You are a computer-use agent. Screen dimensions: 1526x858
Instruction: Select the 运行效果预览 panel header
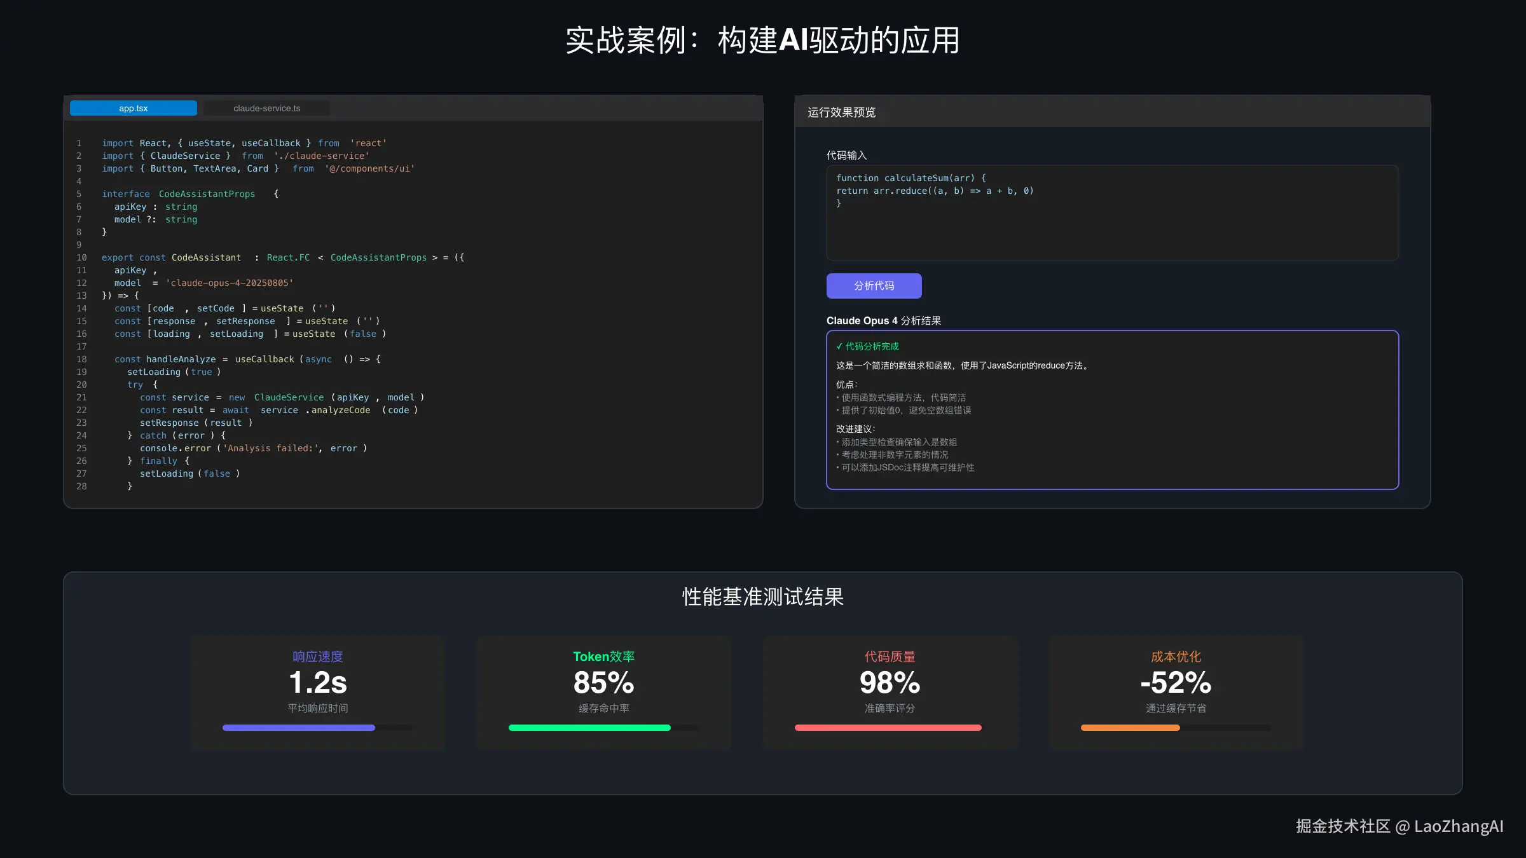point(841,112)
